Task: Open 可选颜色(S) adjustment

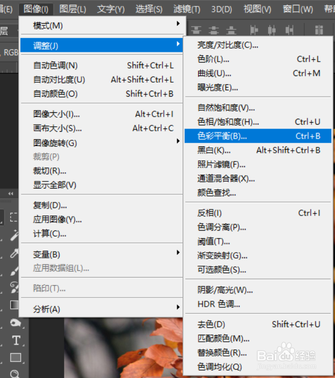Action: coord(258,269)
